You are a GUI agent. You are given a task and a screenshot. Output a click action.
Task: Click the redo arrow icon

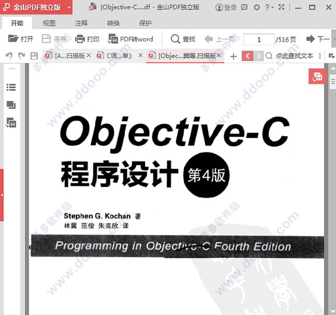(x=21, y=55)
